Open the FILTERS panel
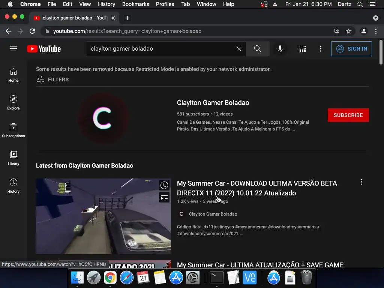Viewport: 384px width, 288px height. point(52,79)
